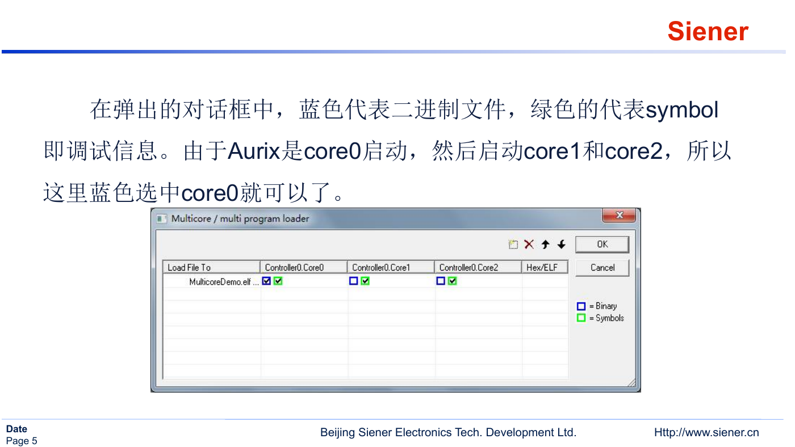The height and width of the screenshot is (447, 795).
Task: Click the blue Binary legend square
Action: [x=581, y=306]
